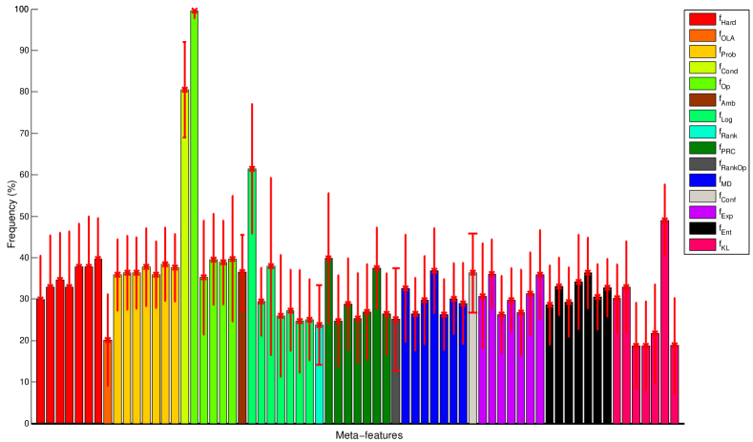Select the tallest pink bar near 49%
The height and width of the screenshot is (442, 753).
[664, 322]
